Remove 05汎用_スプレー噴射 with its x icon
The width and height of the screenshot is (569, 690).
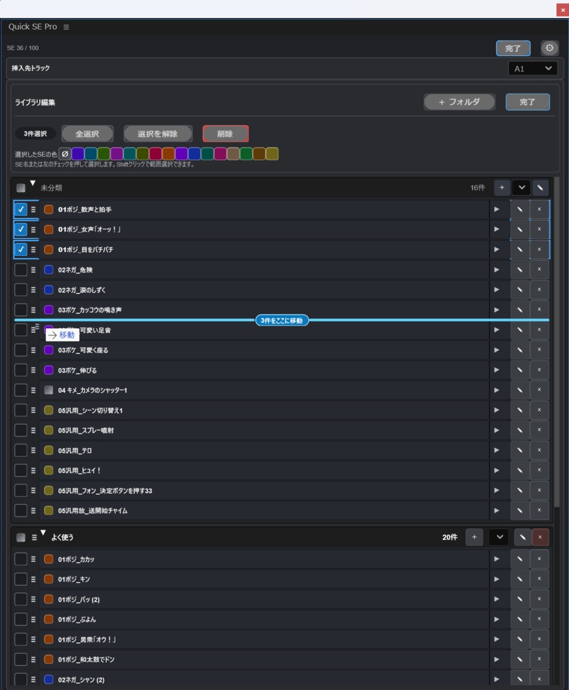click(539, 430)
